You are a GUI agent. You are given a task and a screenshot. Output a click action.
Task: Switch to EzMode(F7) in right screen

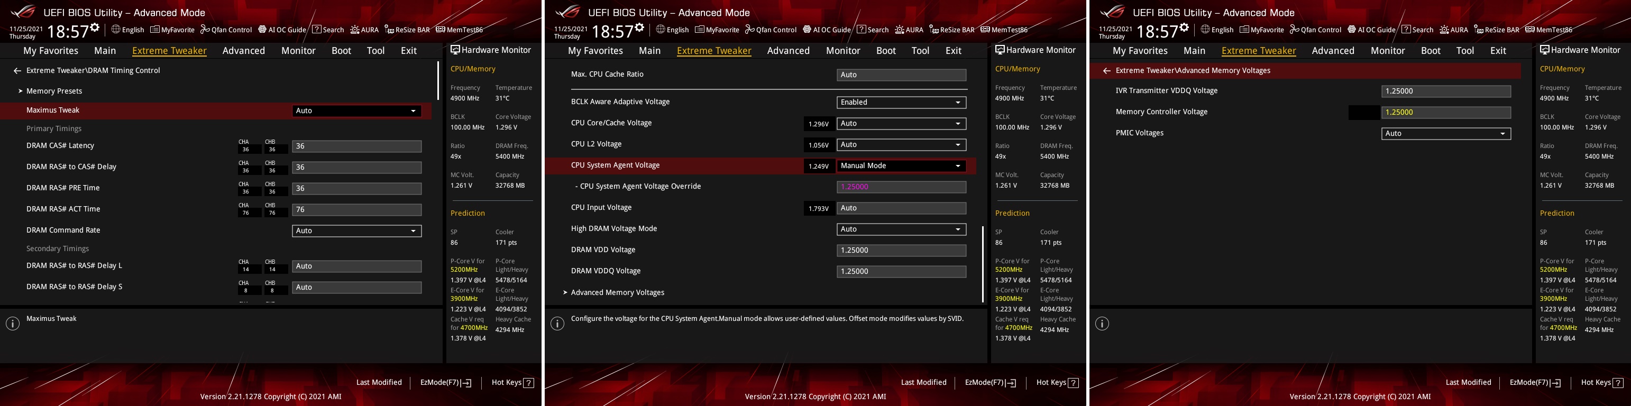coord(1535,383)
